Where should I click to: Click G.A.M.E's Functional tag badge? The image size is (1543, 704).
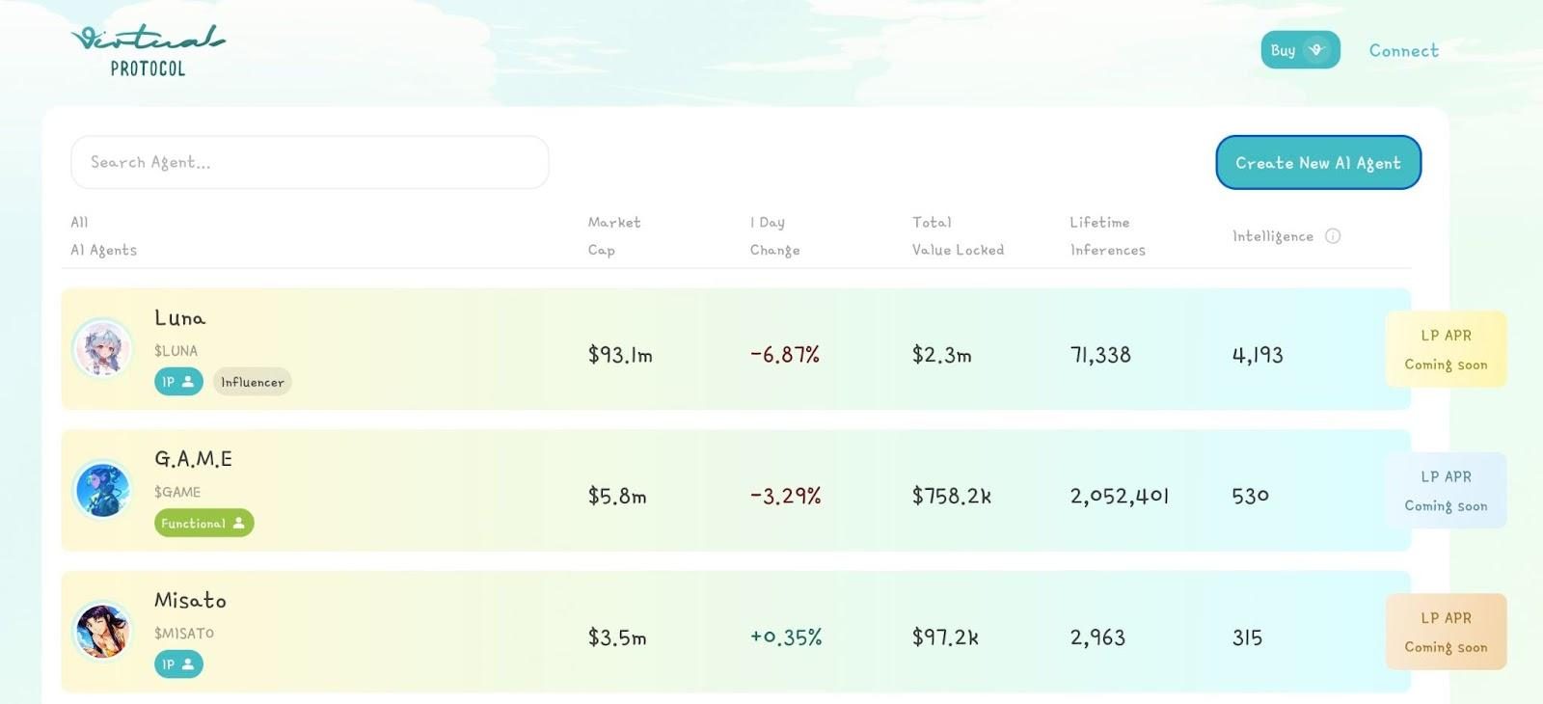[x=203, y=523]
